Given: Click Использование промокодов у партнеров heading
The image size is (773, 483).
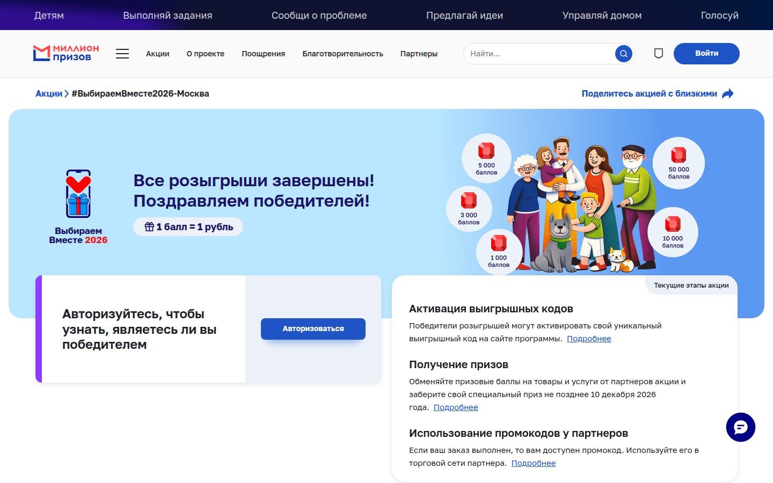Looking at the screenshot, I should pyautogui.click(x=519, y=434).
